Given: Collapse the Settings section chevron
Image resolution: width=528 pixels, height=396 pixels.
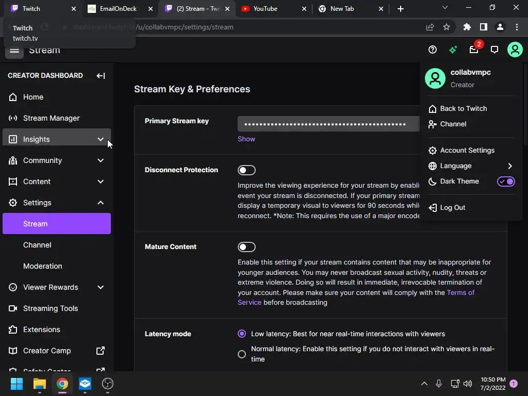Looking at the screenshot, I should pos(101,203).
